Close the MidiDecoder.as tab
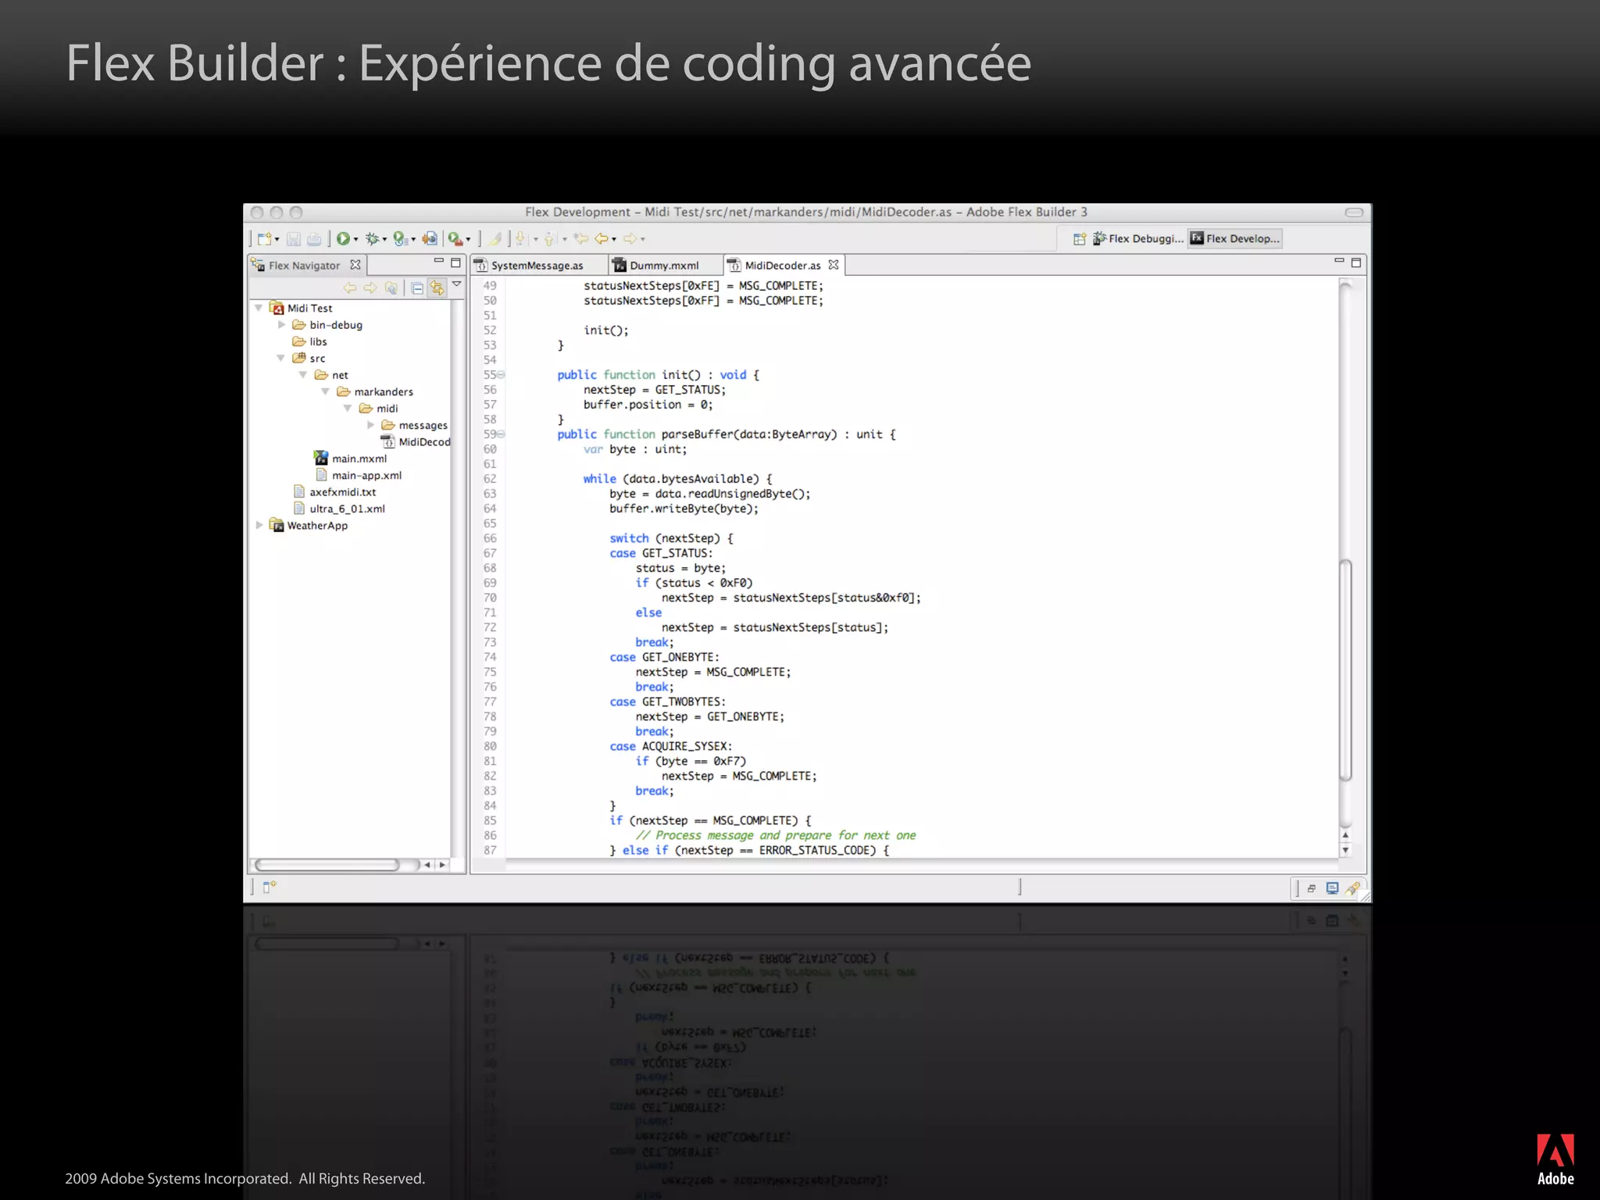The height and width of the screenshot is (1200, 1600). 834,265
